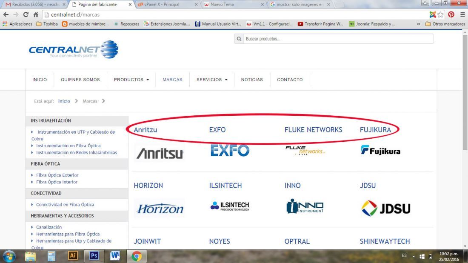This screenshot has width=468, height=263.
Task: Click the Joomla extension icon in address bar
Action: (x=433, y=14)
